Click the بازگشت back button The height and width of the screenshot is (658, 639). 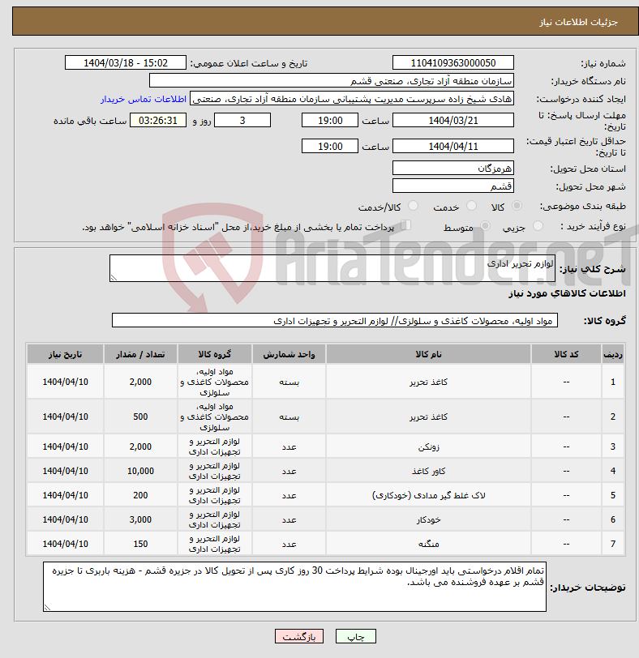tap(299, 636)
